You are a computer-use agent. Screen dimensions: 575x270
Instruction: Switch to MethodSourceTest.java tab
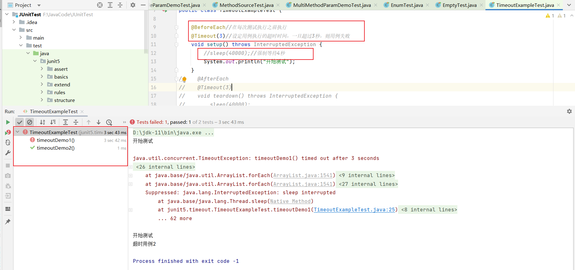tap(246, 5)
